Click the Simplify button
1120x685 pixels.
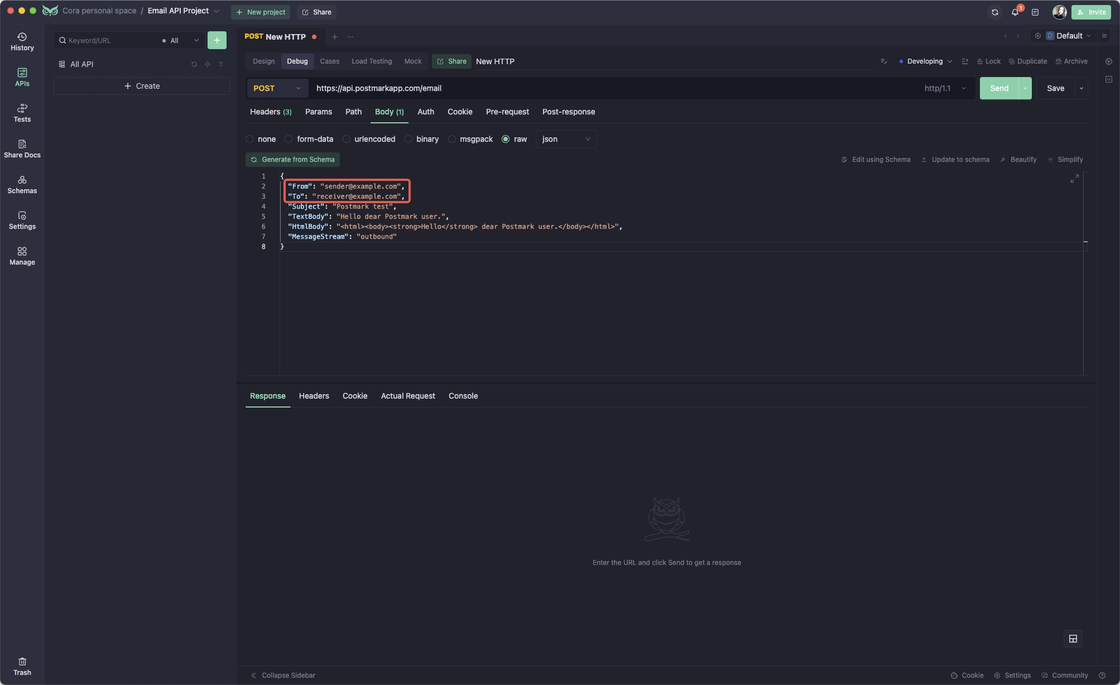pyautogui.click(x=1065, y=160)
